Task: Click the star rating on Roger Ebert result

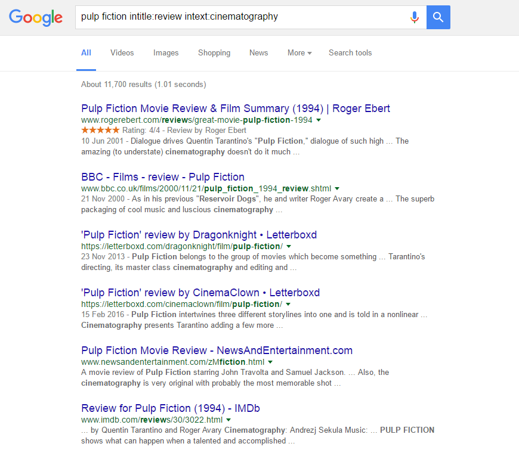Action: (x=100, y=131)
